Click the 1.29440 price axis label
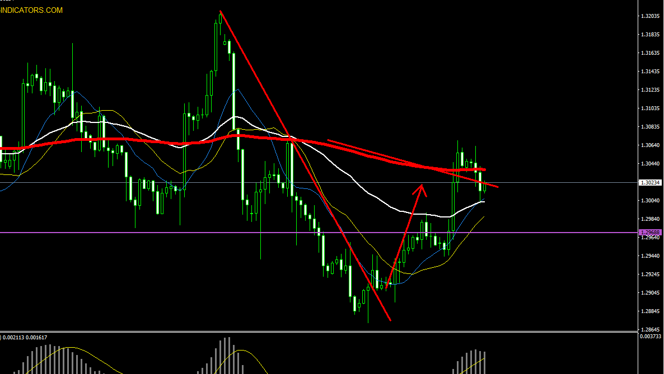Screen dimensions: 664x374 click(651, 256)
